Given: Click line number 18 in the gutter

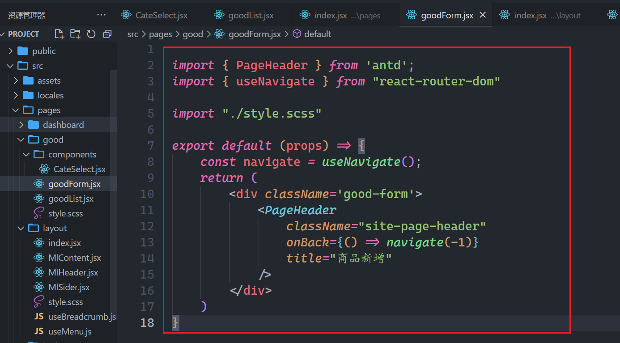Looking at the screenshot, I should [147, 323].
